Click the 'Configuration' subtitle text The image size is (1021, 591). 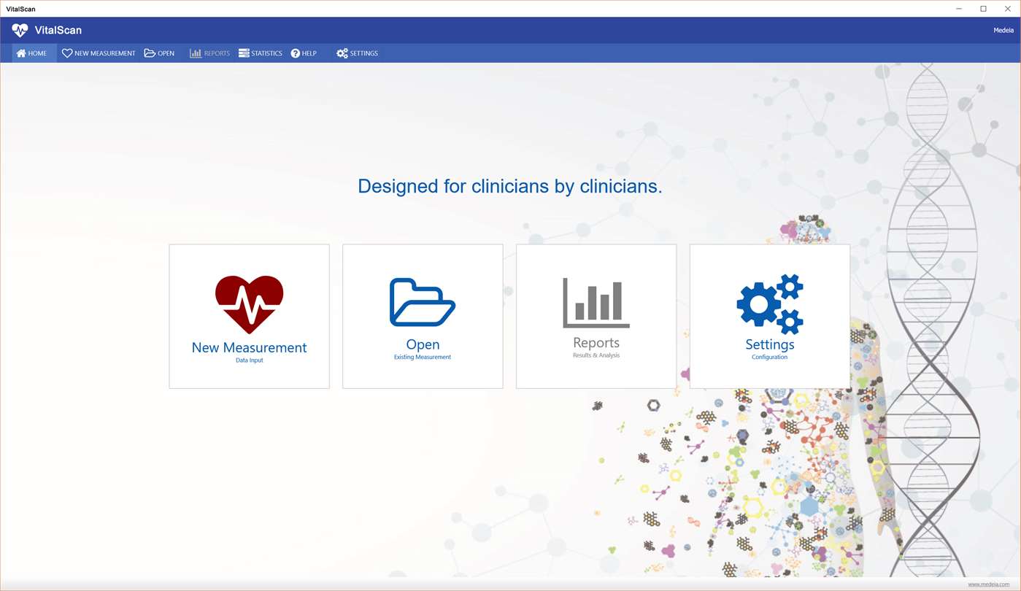click(x=770, y=358)
